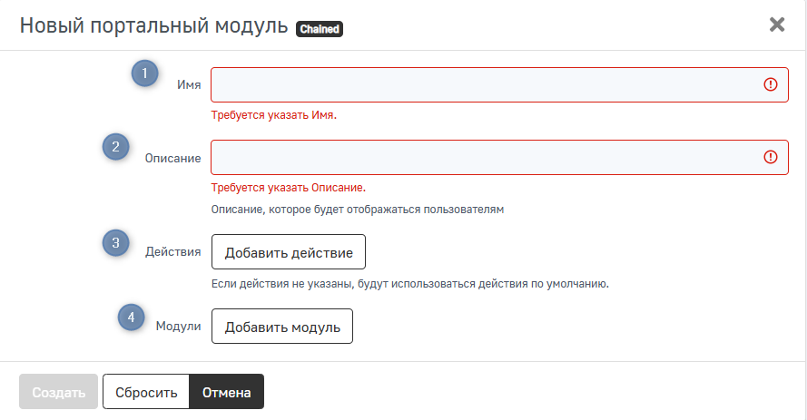Click the Создать button
This screenshot has width=807, height=420.
[58, 393]
